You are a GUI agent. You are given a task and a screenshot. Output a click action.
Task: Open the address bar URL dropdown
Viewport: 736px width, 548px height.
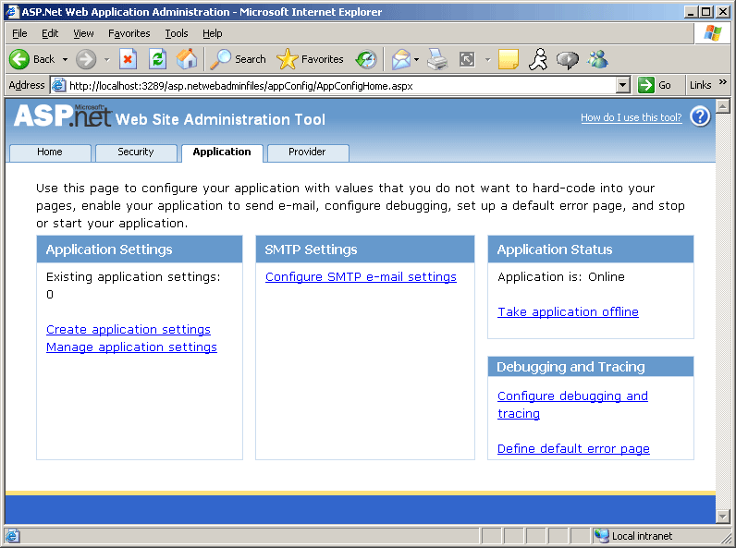pos(622,85)
